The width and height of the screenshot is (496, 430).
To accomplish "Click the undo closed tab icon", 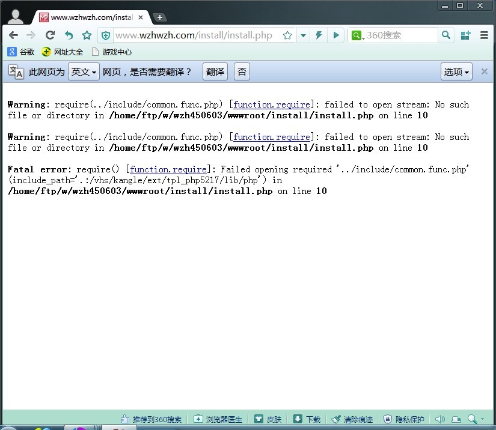I will pyautogui.click(x=69, y=35).
